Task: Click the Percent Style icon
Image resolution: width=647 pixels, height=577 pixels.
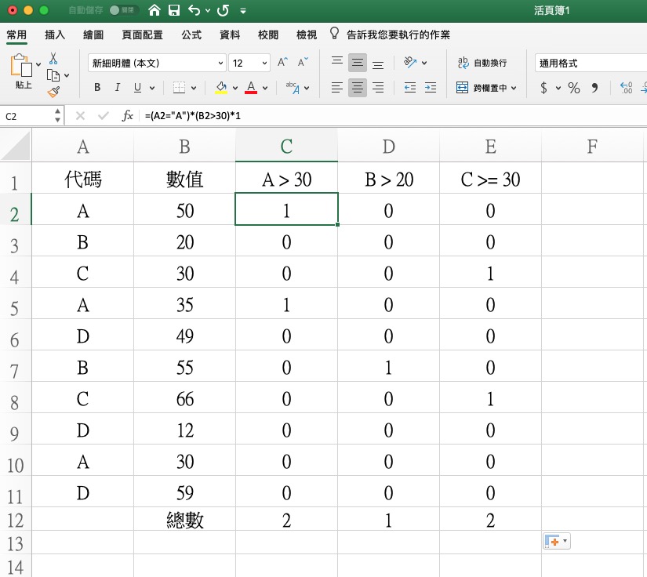Action: [x=574, y=88]
